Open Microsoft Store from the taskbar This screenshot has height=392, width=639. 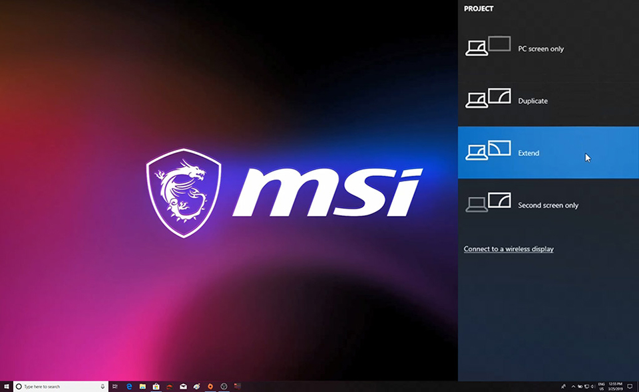(x=156, y=386)
